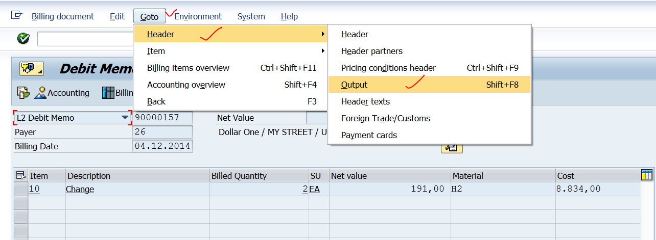Click the EA sales unit link
Image resolution: width=656 pixels, height=240 pixels.
point(315,189)
